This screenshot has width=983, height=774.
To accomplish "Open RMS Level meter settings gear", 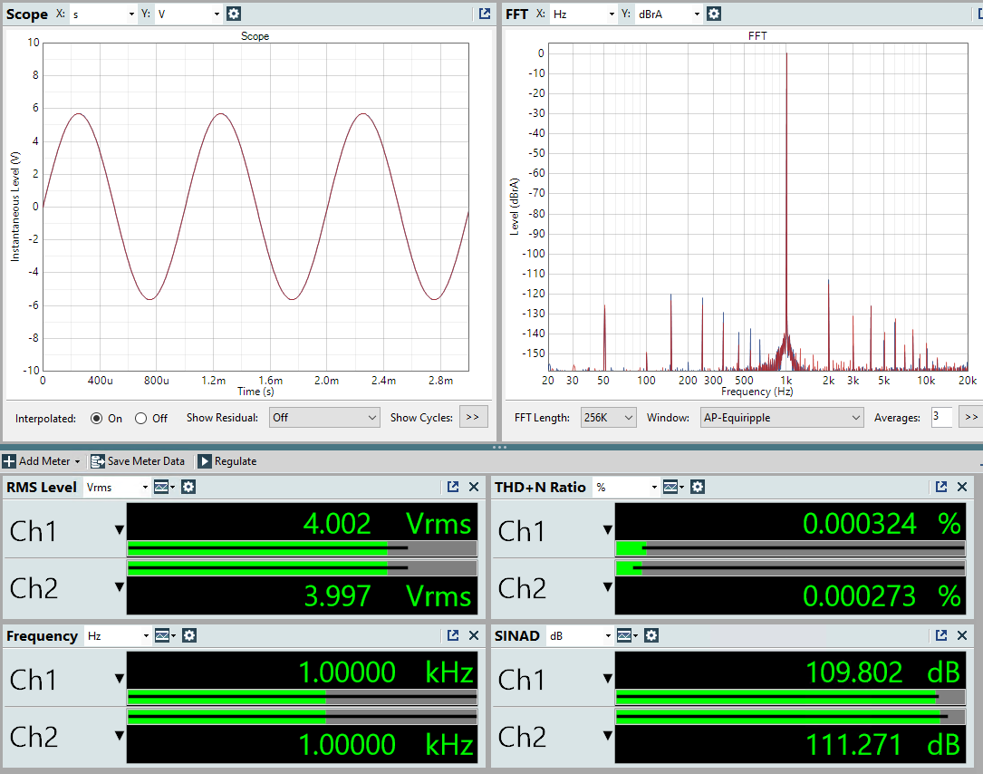I will (188, 487).
